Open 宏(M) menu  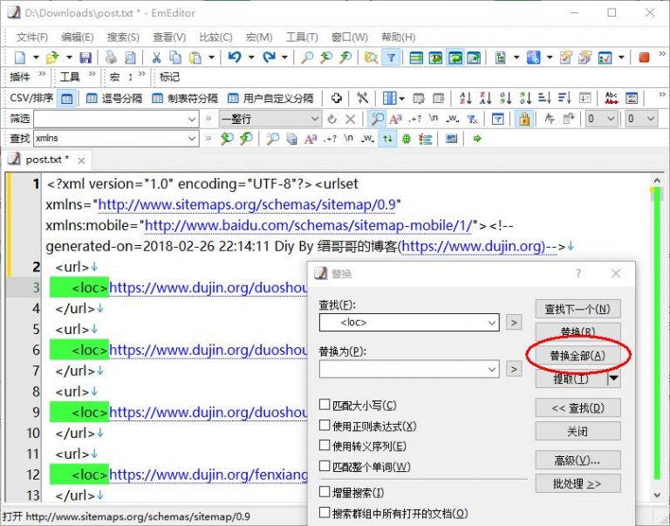coord(259,38)
